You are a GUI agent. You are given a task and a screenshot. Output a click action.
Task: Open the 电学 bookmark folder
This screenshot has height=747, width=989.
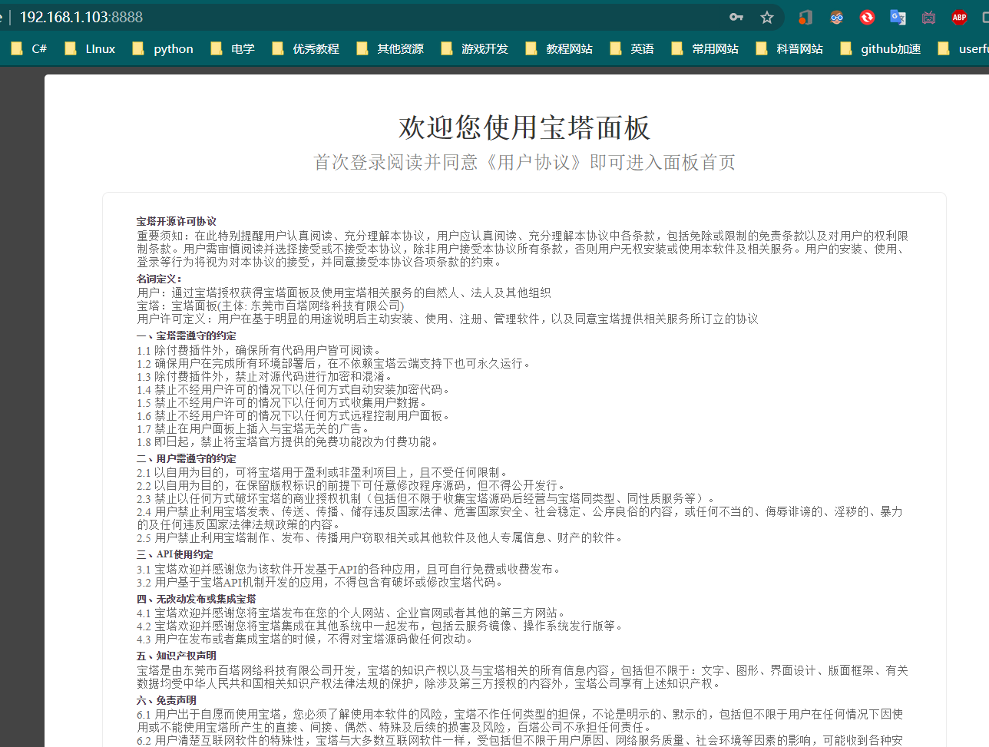232,48
